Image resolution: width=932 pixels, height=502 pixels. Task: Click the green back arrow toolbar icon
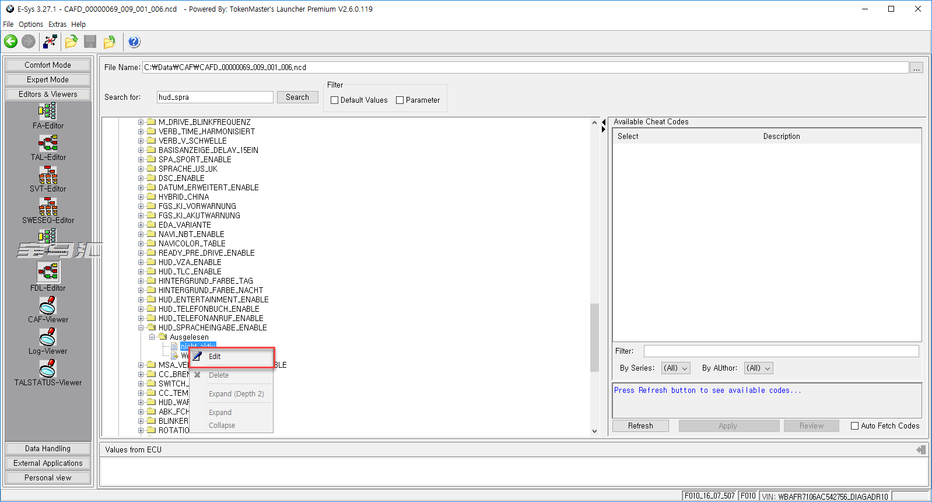coord(10,41)
